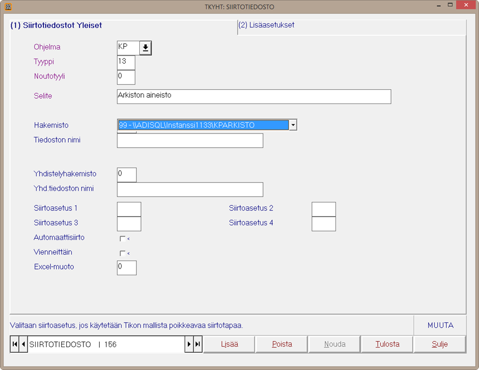This screenshot has width=479, height=370.
Task: Click the Noutotyyli input field
Action: pos(126,77)
